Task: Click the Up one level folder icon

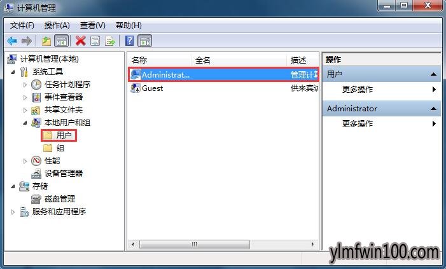Action: (x=46, y=41)
